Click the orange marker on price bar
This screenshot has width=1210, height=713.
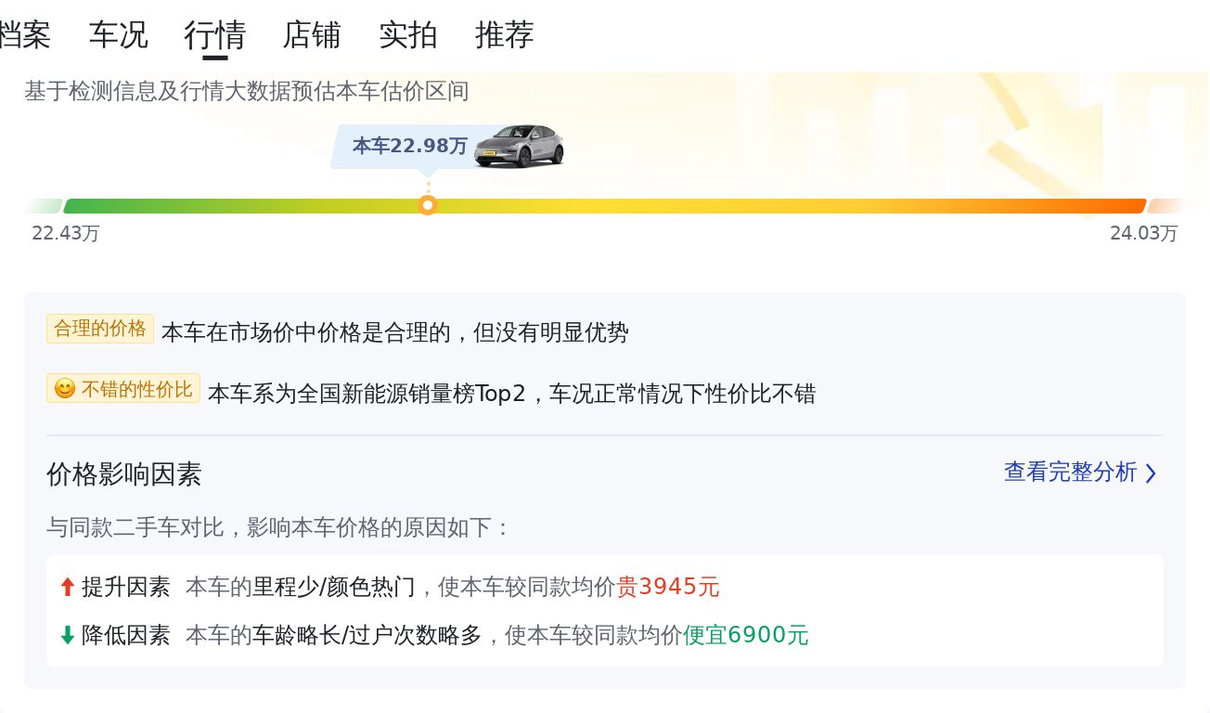tap(428, 205)
